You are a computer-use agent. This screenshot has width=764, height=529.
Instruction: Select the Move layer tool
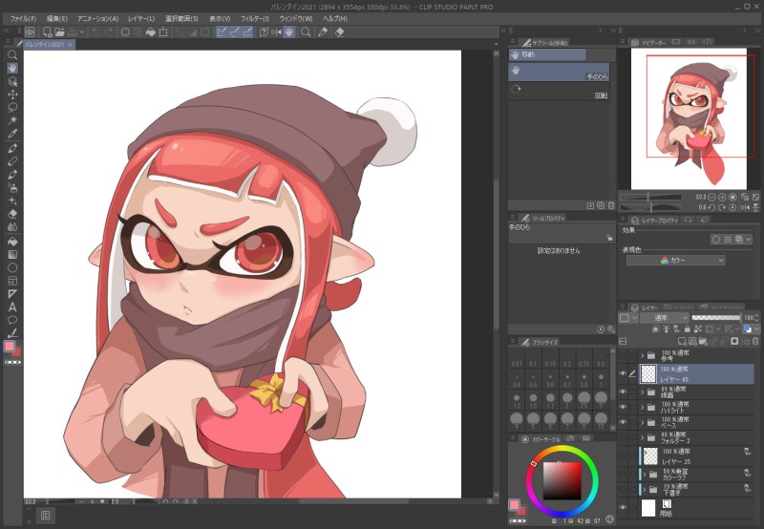[12, 95]
